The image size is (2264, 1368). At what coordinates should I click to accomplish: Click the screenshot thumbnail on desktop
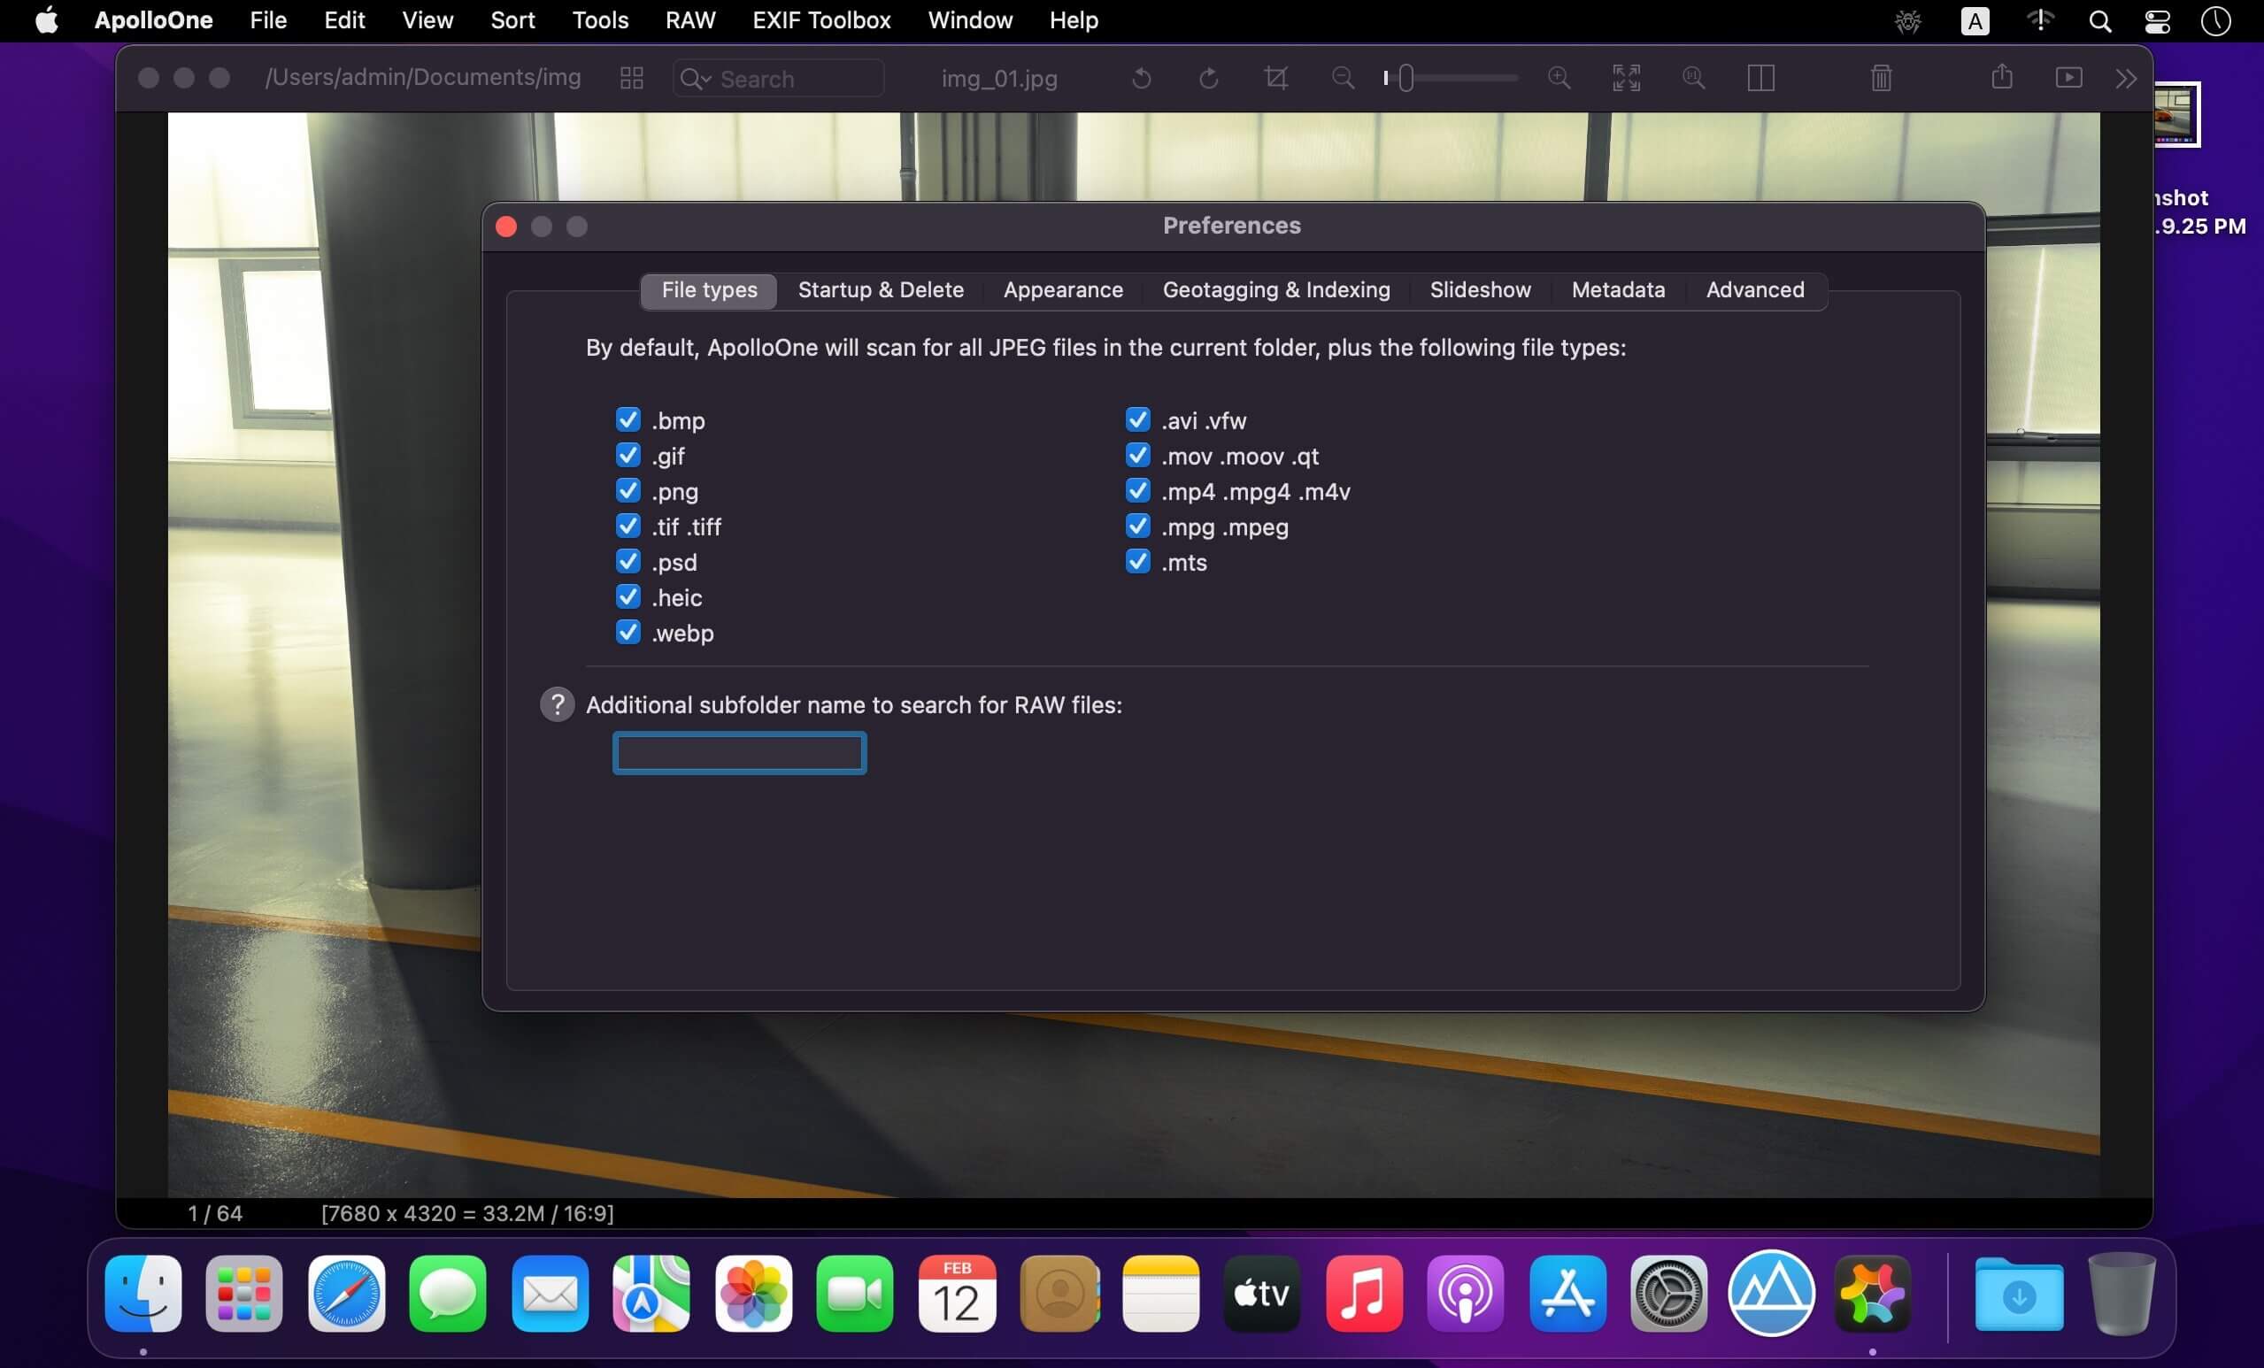tap(2175, 114)
